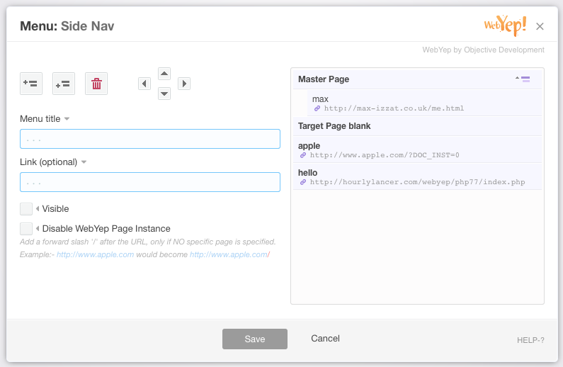Delete the item with the red trash icon

[96, 84]
